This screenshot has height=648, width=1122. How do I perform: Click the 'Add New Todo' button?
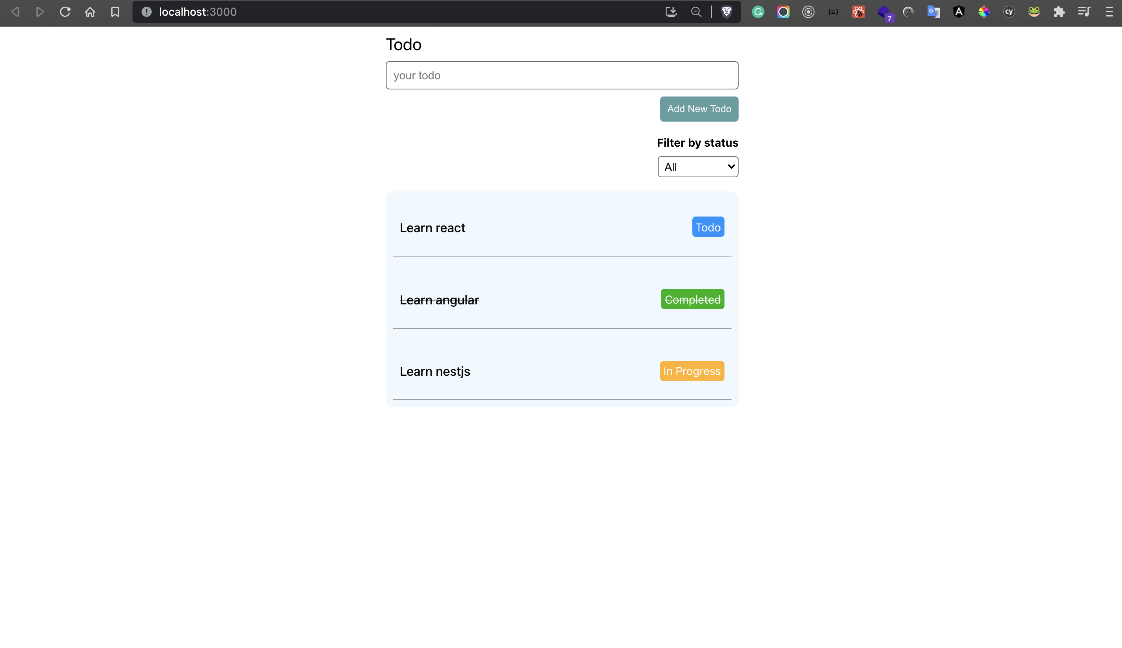(x=699, y=109)
